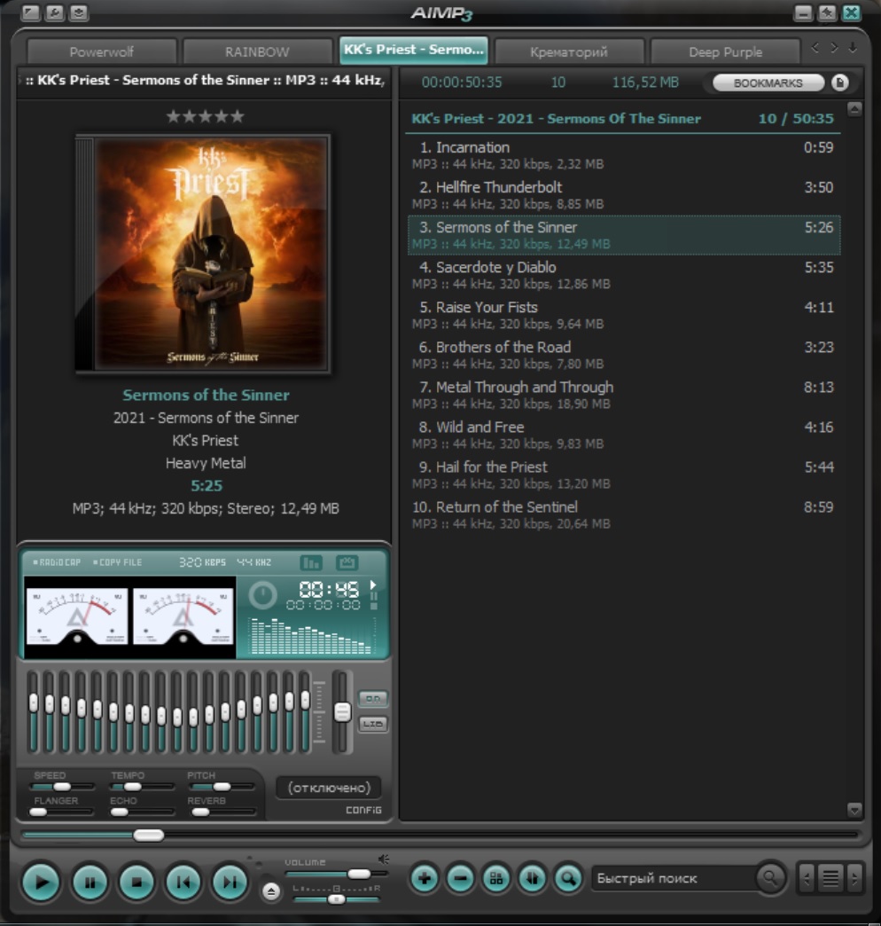Select track 1. Incarnation

(x=624, y=155)
